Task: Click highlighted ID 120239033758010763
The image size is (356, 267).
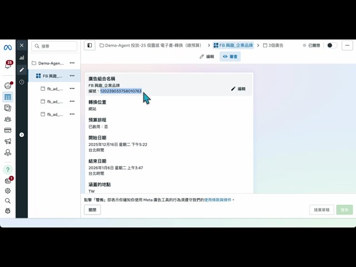Action: coord(121,91)
